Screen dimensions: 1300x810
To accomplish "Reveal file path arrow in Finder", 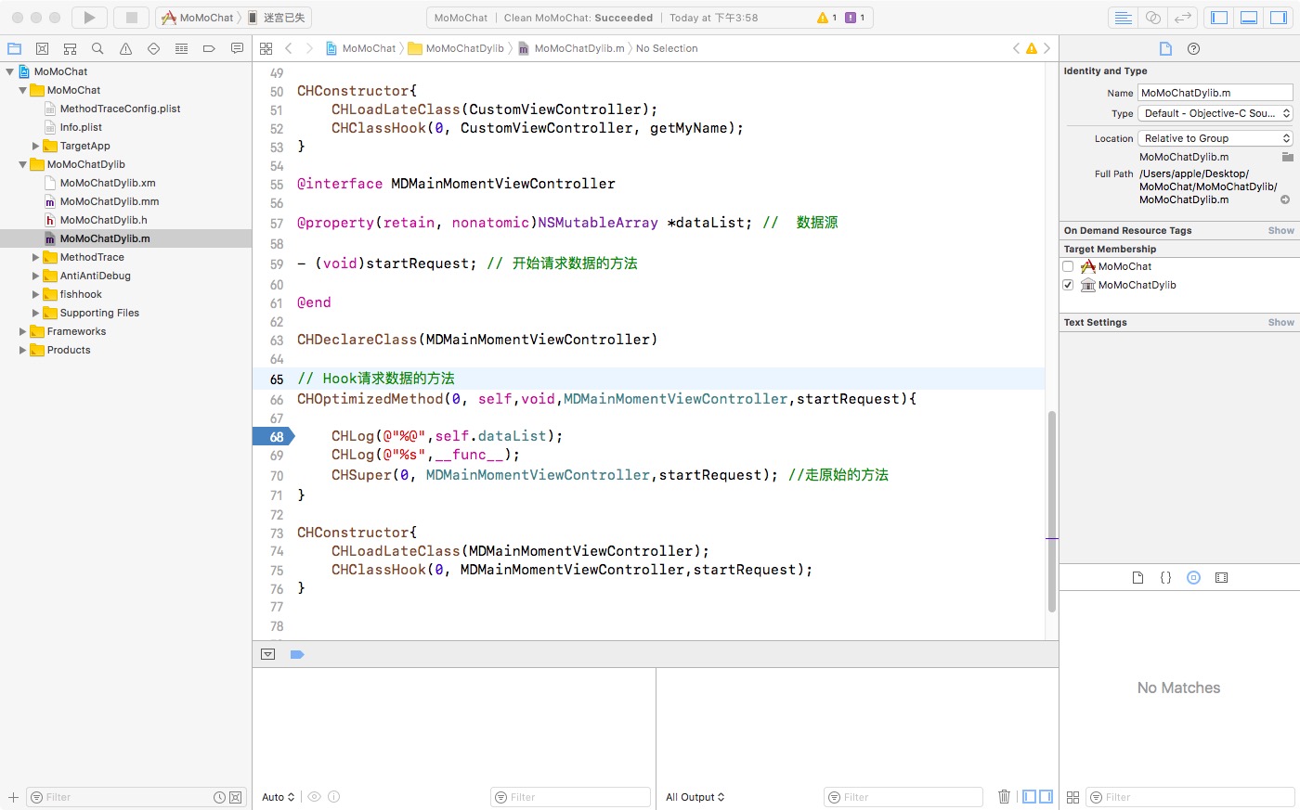I will pyautogui.click(x=1285, y=199).
